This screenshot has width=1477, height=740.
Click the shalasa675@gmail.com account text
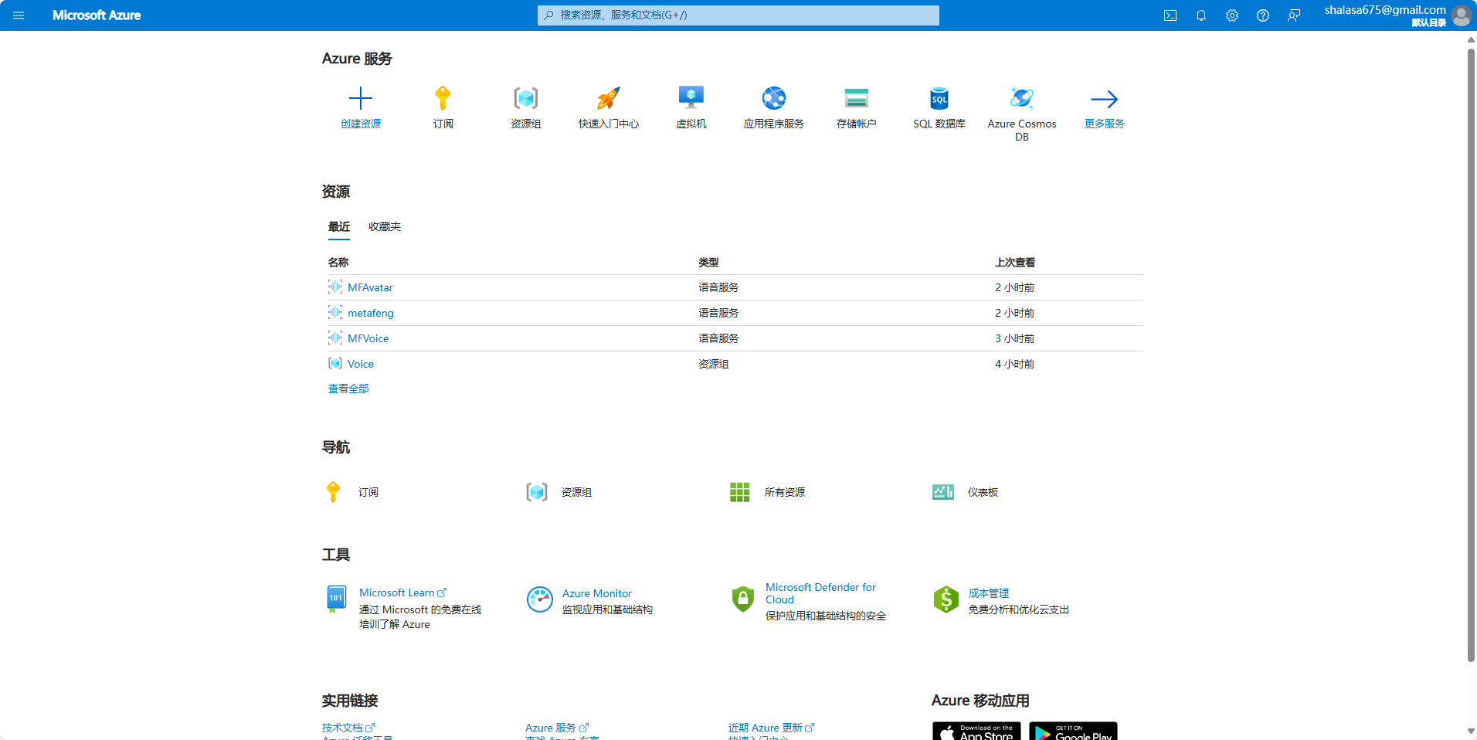tap(1385, 10)
